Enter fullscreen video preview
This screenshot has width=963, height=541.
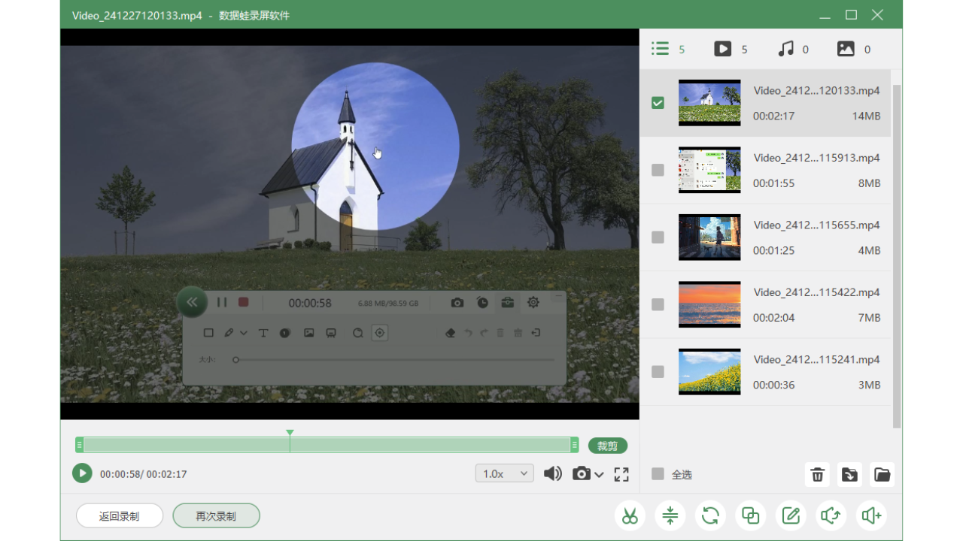tap(621, 474)
